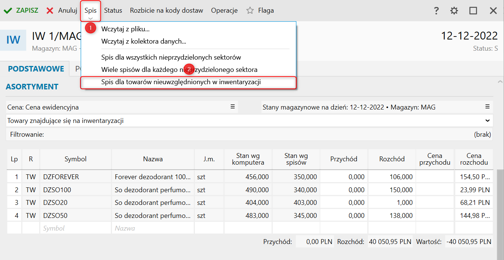Click the blue IW document icon

click(x=13, y=40)
